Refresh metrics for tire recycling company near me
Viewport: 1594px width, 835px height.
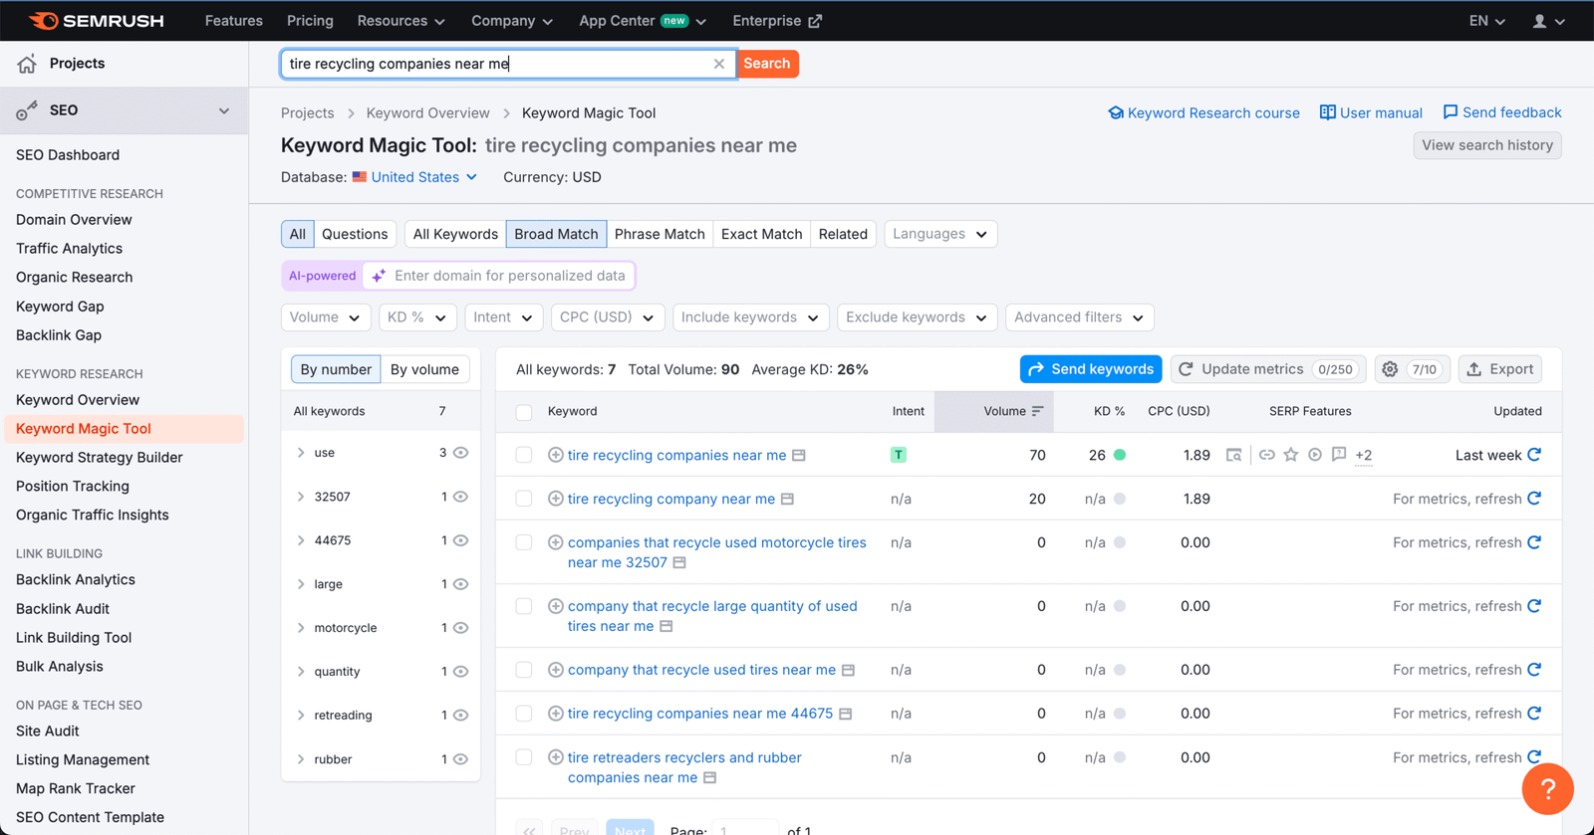(1534, 499)
